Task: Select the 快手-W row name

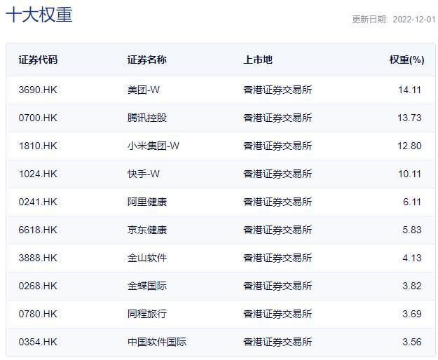Action: 144,174
